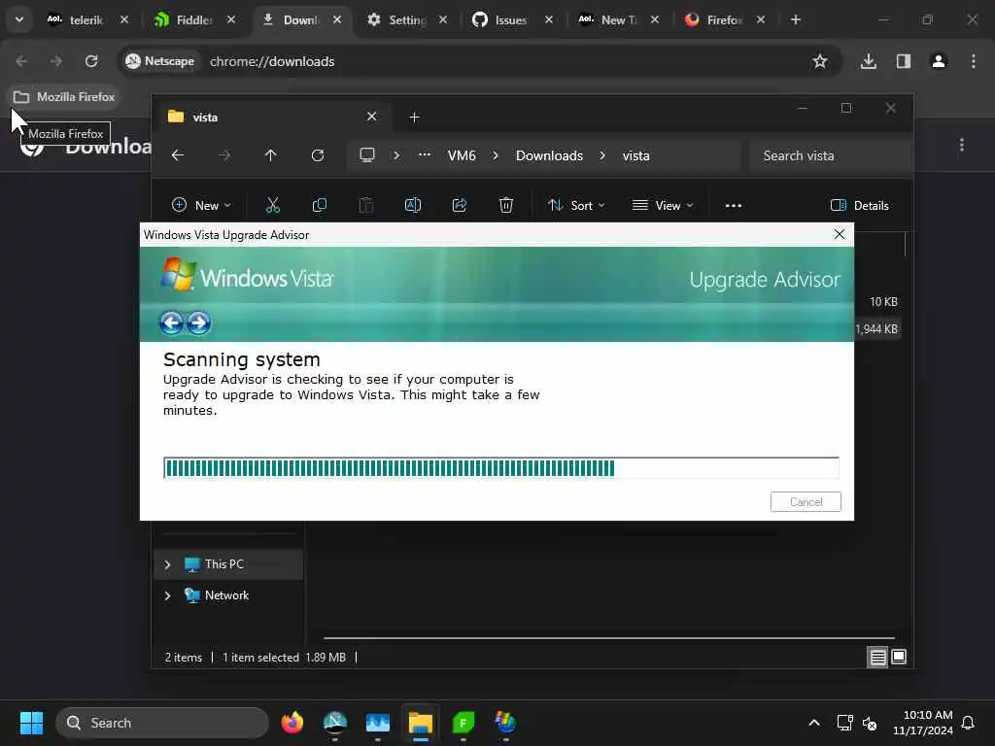Cancel the Upgrade Advisor scan
Viewport: 995px width, 746px height.
(x=806, y=502)
